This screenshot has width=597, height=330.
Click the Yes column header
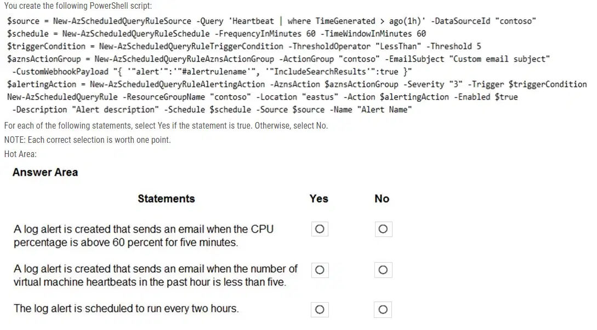319,199
